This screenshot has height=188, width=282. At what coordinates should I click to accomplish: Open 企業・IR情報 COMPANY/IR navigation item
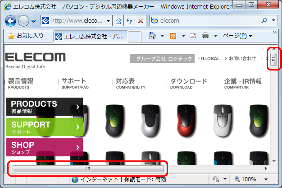click(x=243, y=83)
